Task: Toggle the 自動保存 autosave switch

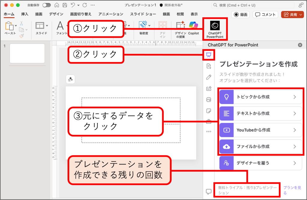Action: tap(46, 5)
